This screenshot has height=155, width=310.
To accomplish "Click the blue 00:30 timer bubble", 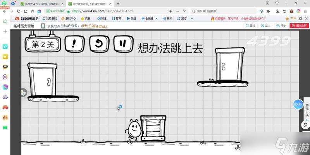I will pos(298,104).
